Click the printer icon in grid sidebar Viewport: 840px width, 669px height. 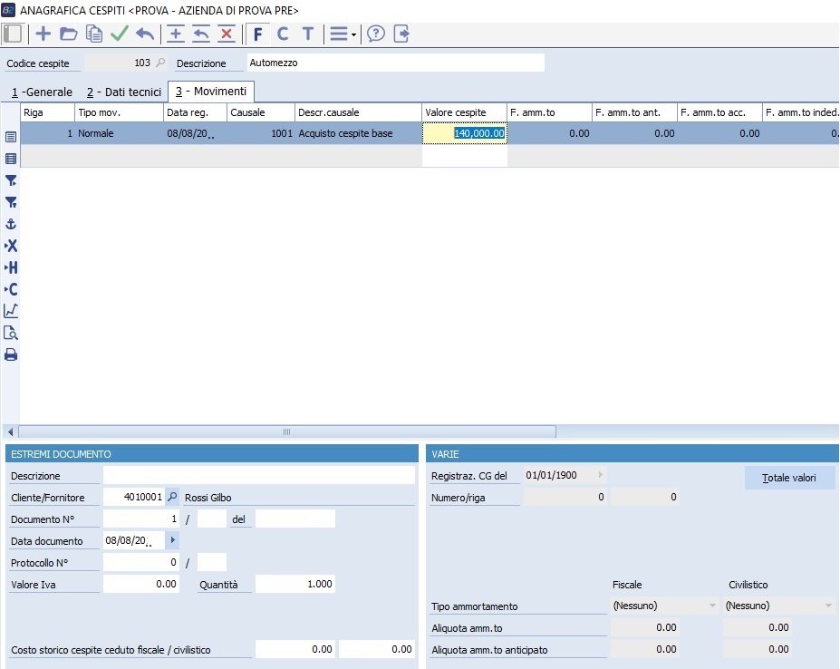11,354
